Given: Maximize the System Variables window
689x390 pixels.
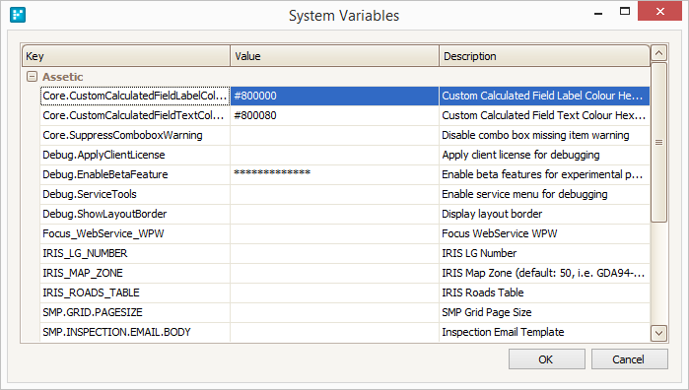Looking at the screenshot, I should tap(624, 12).
